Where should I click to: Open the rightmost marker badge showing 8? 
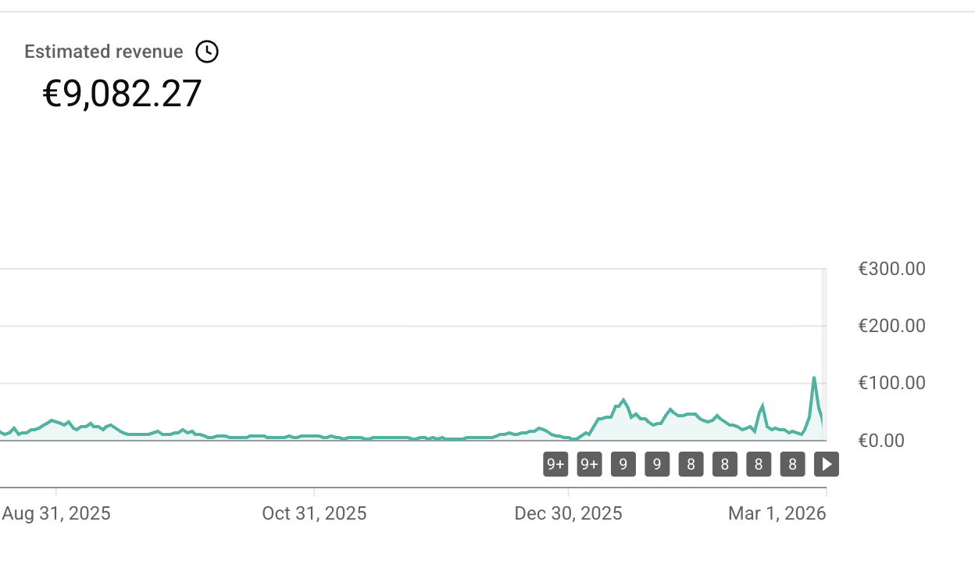[792, 465]
